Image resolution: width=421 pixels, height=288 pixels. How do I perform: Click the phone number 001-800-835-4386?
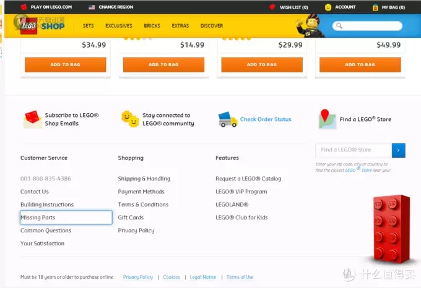(46, 179)
